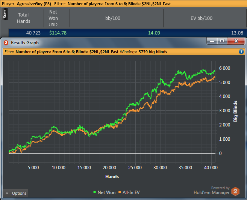The height and width of the screenshot is (200, 247).
Task: Sort by the Net Won USD column header
Action: [x=53, y=18]
